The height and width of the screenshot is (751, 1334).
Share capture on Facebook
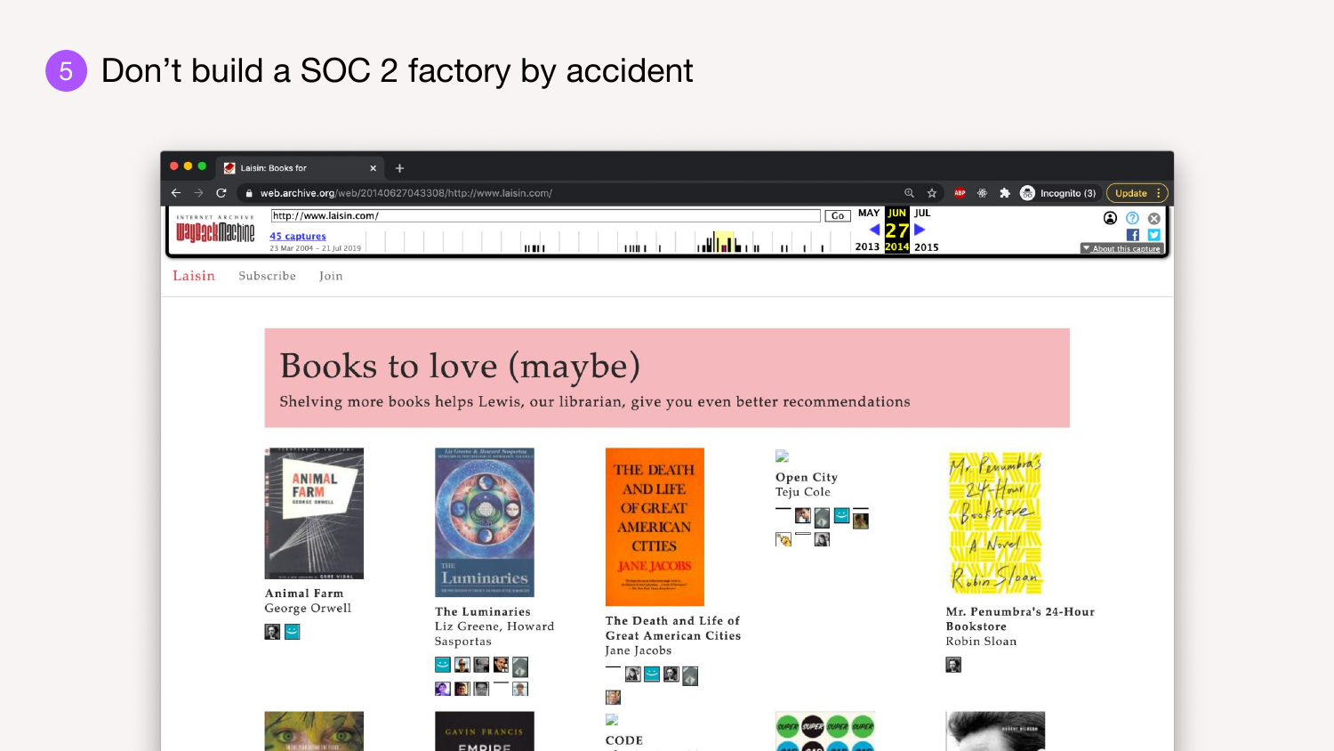[x=1133, y=235]
